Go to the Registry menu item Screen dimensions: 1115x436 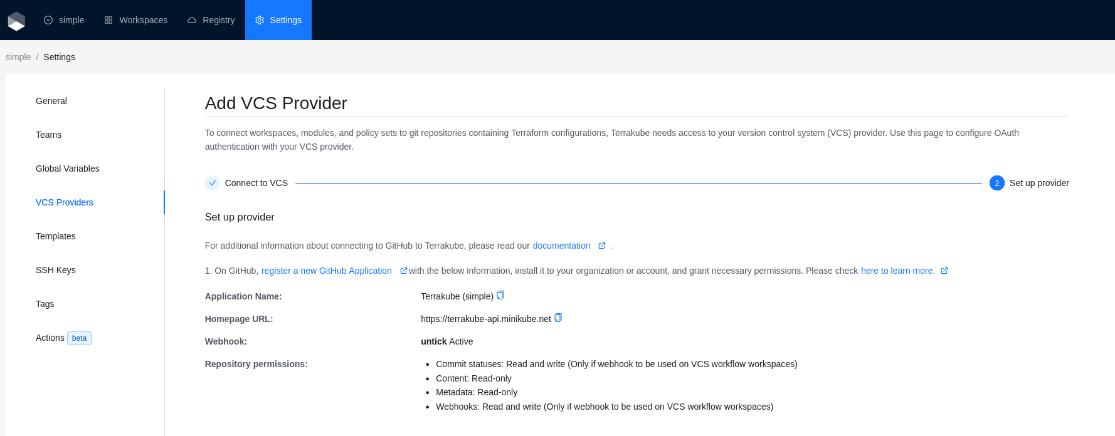[x=211, y=20]
